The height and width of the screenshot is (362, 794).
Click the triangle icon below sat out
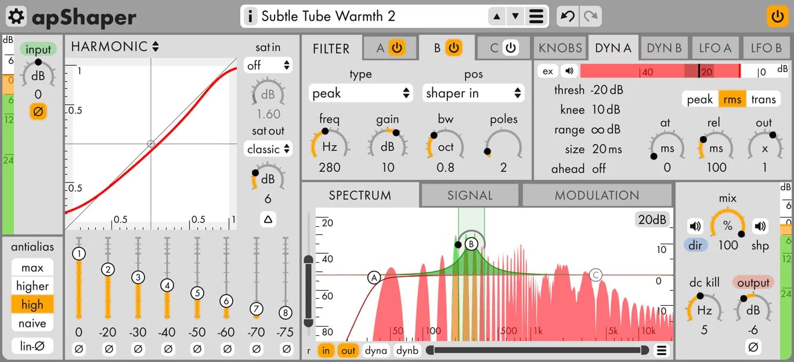[x=268, y=219]
